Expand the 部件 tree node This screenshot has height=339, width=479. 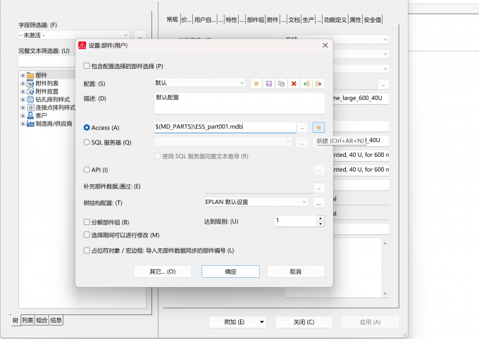[x=23, y=75]
